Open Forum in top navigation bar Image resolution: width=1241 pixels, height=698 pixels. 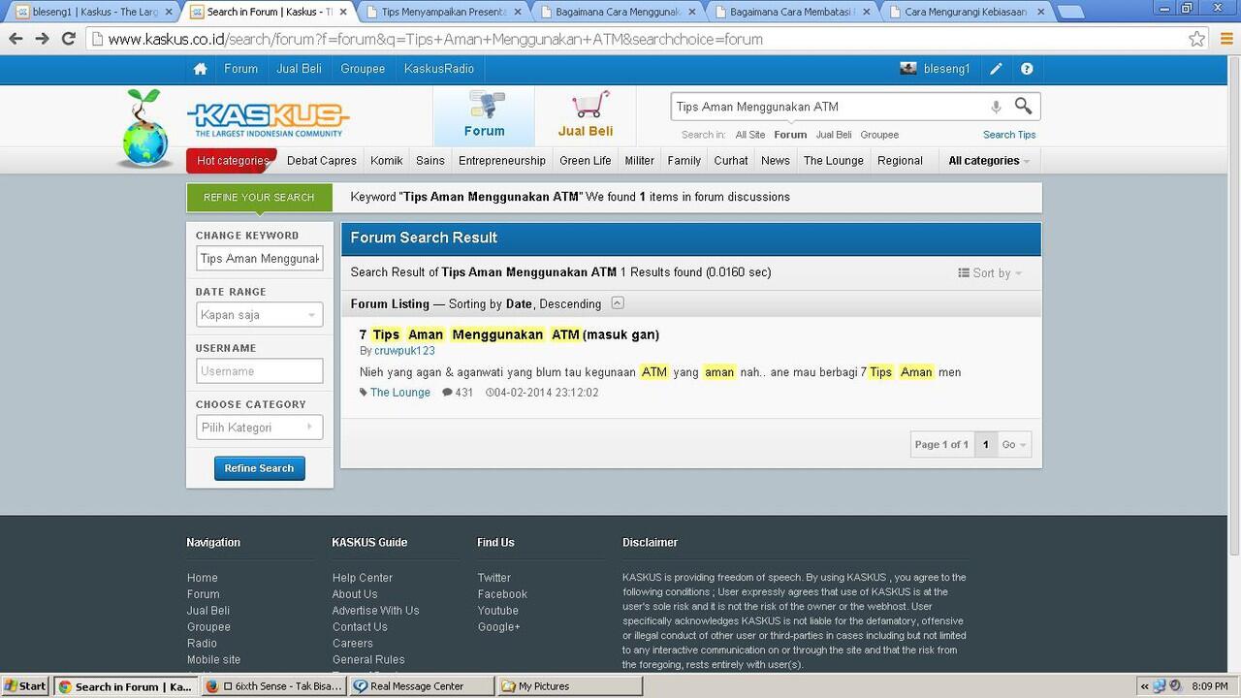tap(240, 69)
